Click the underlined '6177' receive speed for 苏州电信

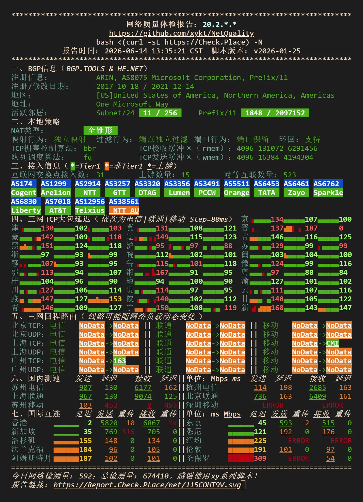[x=143, y=387]
